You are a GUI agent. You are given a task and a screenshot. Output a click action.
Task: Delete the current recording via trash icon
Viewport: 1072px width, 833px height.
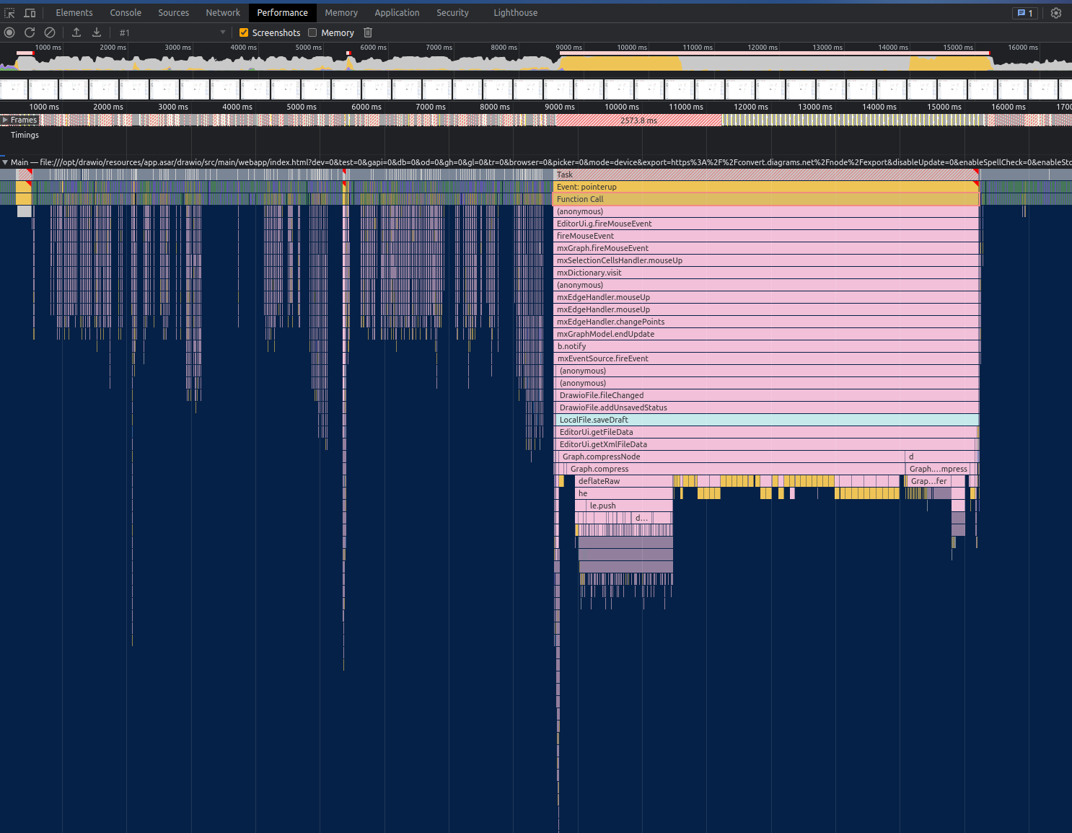coord(368,32)
